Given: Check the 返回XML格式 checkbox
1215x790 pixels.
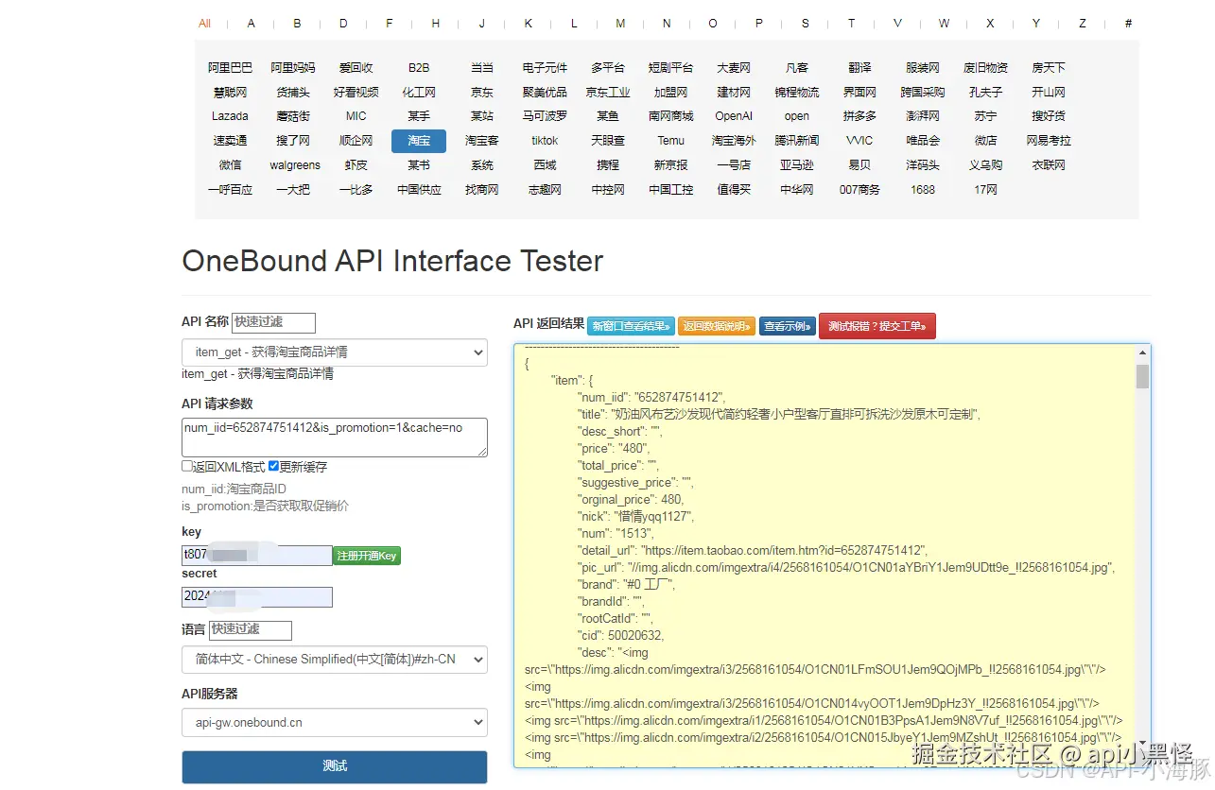Looking at the screenshot, I should 187,466.
